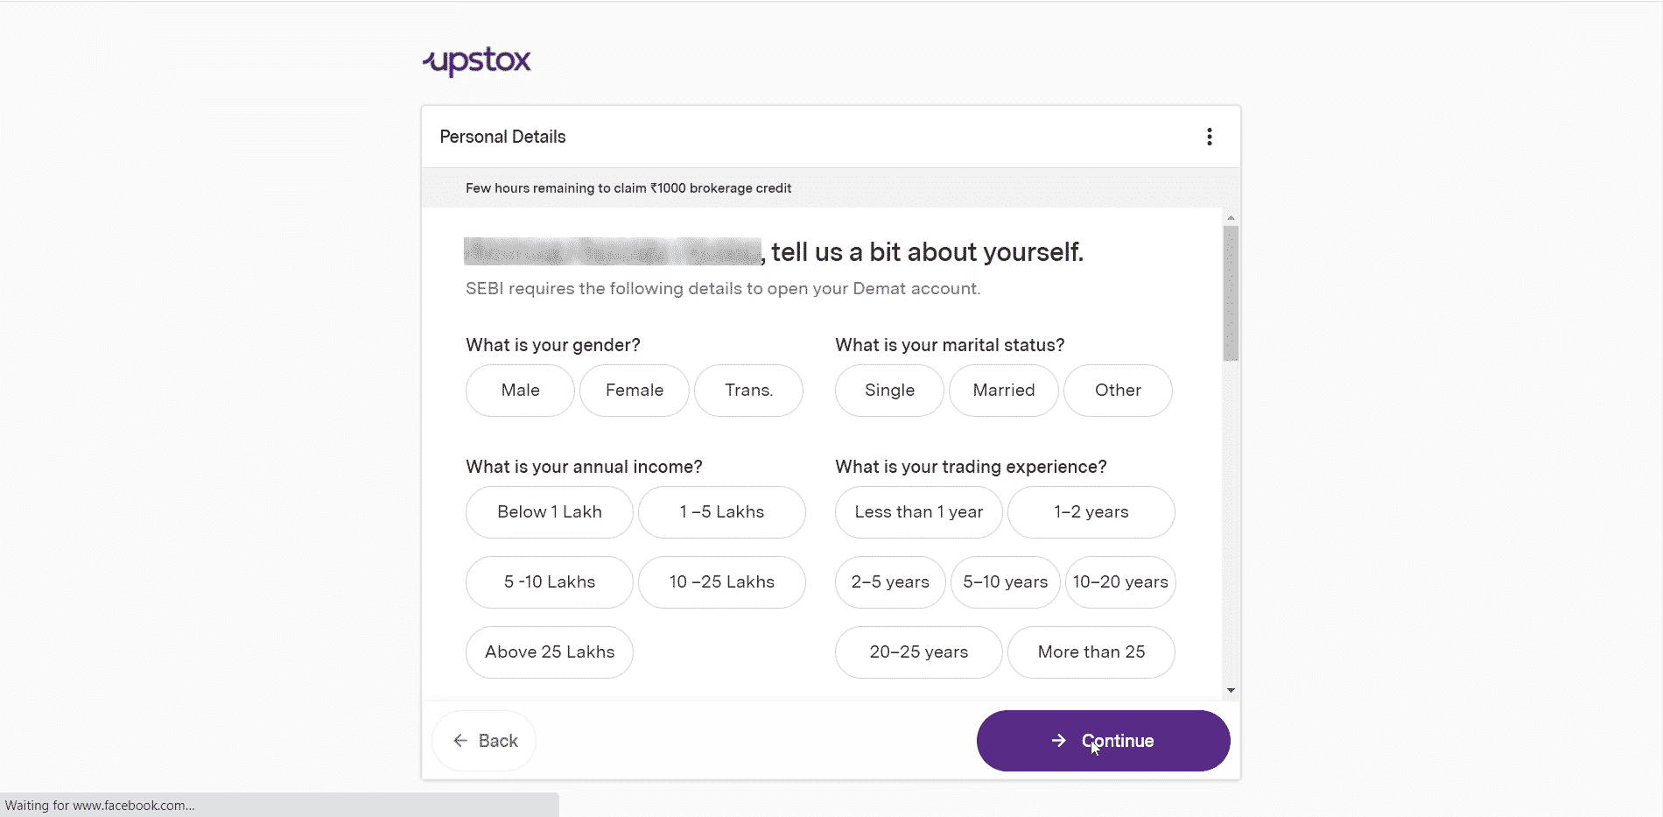
Task: Select Other for marital status
Action: (1118, 391)
